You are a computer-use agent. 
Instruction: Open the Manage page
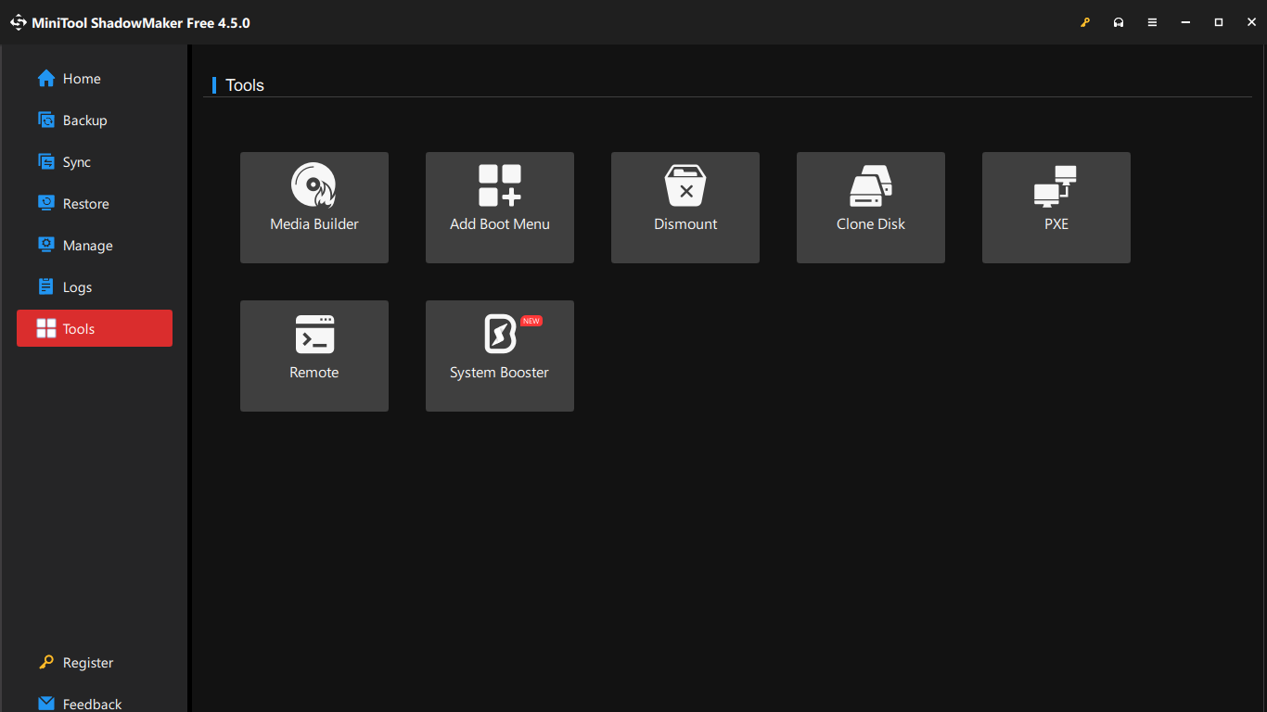(87, 246)
